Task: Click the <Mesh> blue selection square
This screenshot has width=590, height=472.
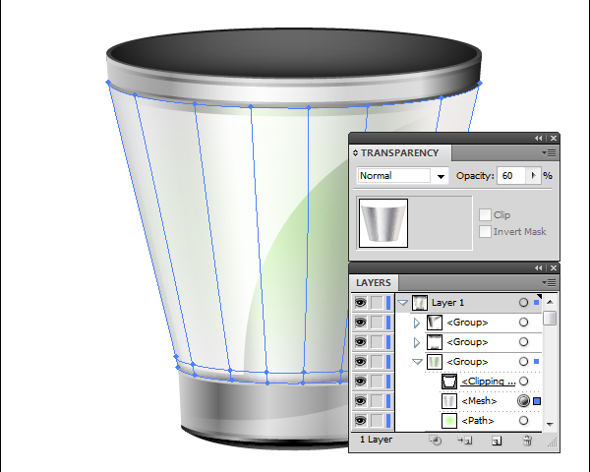Action: (537, 401)
